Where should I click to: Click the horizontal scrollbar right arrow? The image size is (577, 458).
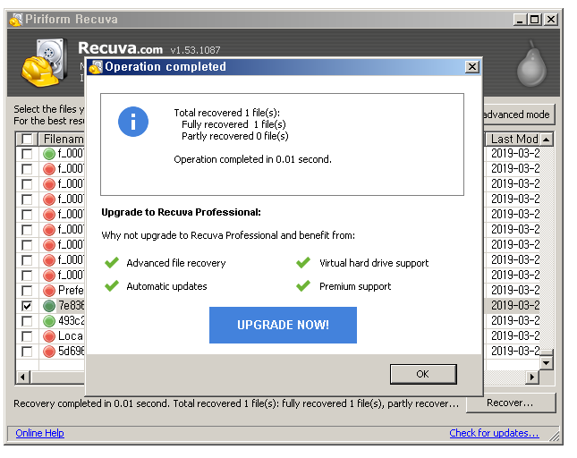coord(531,377)
